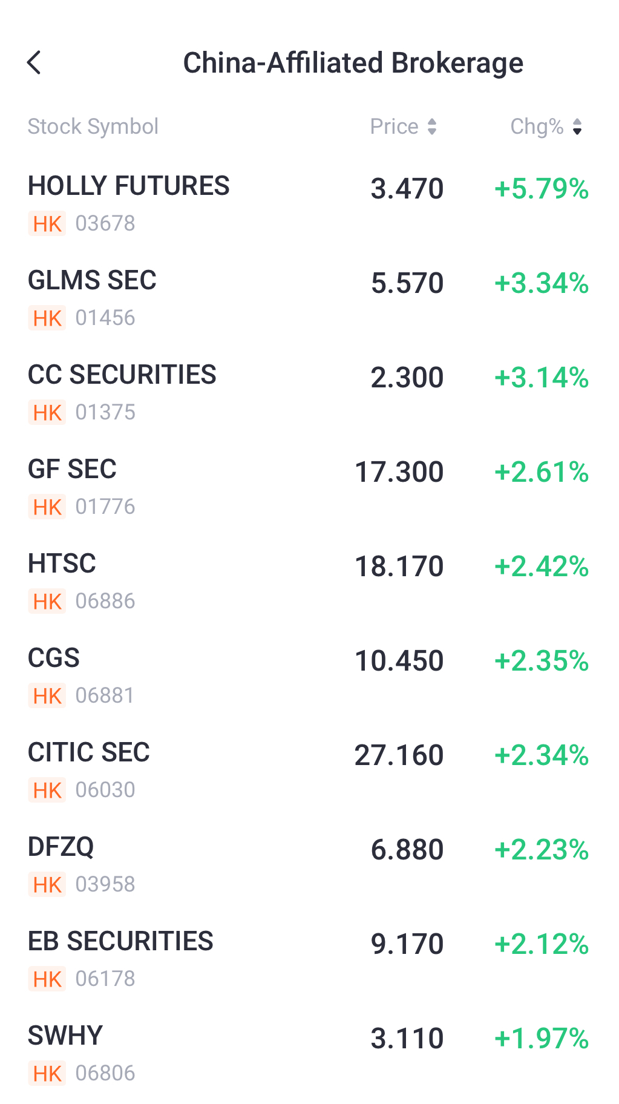The width and height of the screenshot is (619, 1104).
Task: Click the Price column header label
Action: 394,126
